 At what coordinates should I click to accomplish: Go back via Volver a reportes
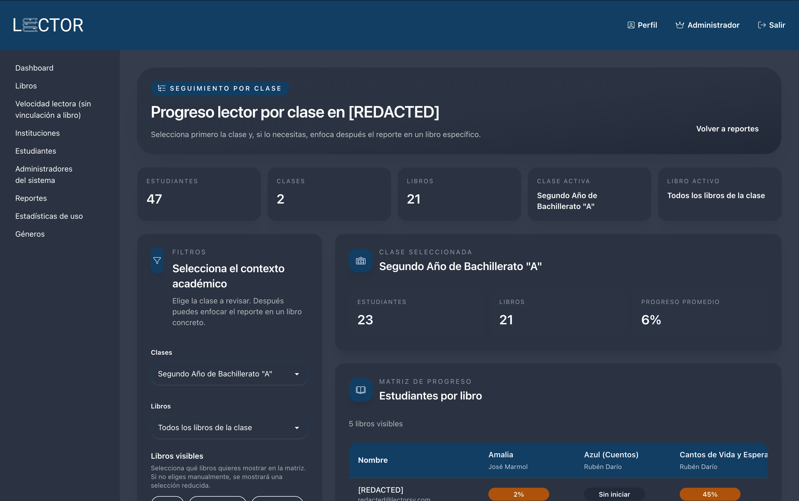(x=727, y=129)
